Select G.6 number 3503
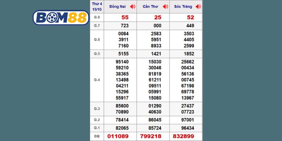 coord(189,34)
